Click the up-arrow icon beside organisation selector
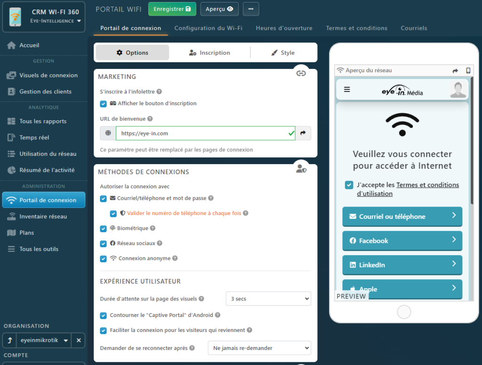The height and width of the screenshot is (365, 482). (x=10, y=340)
